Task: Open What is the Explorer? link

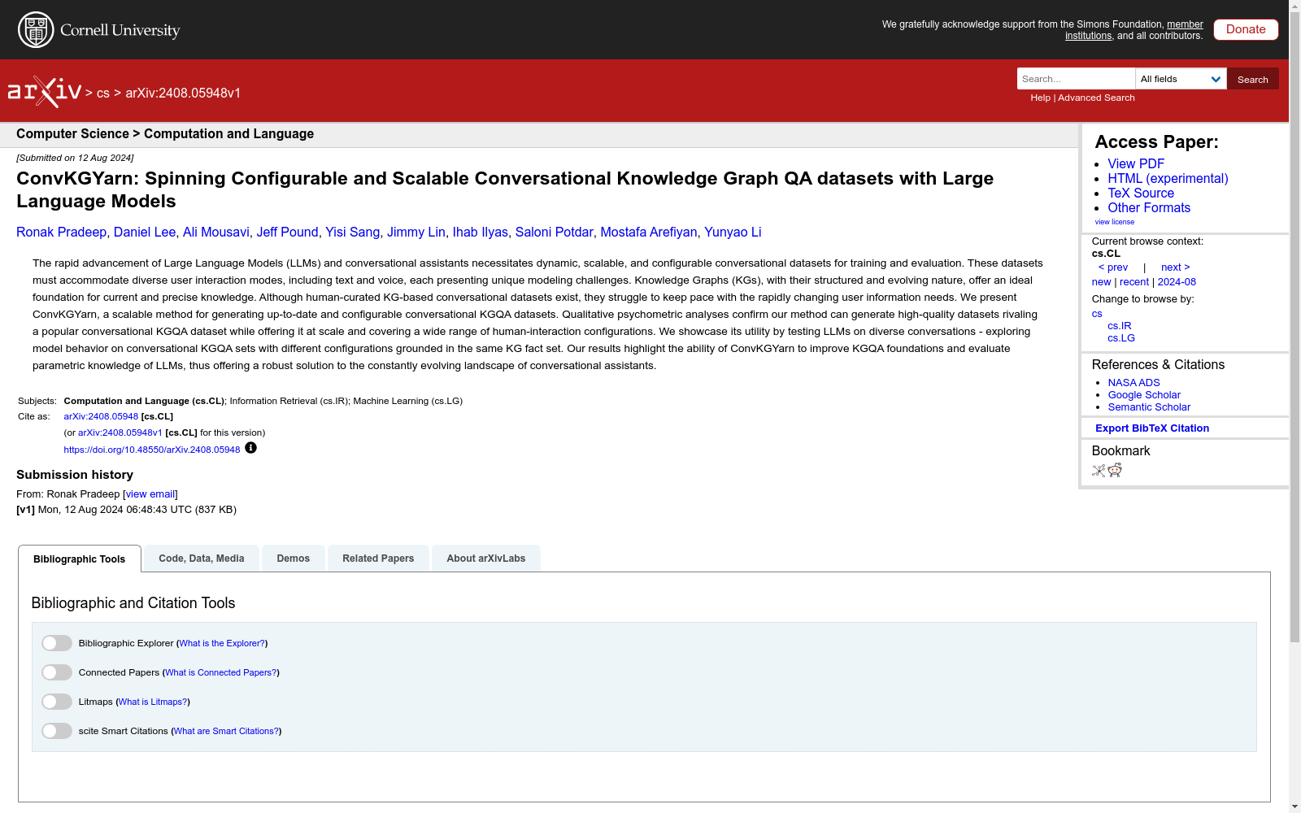Action: pyautogui.click(x=222, y=643)
